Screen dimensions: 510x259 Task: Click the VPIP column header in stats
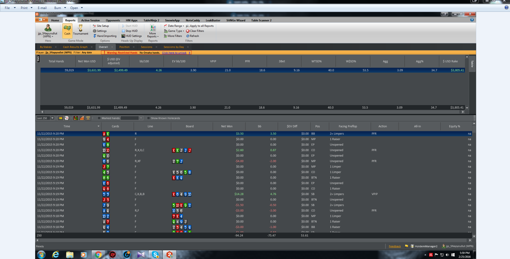(213, 61)
